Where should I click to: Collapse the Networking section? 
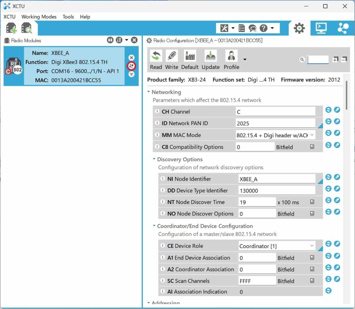coord(149,92)
